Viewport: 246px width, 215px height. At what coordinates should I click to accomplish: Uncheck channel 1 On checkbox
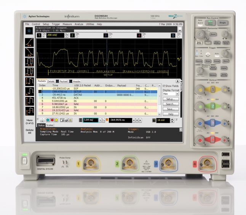click(44, 37)
